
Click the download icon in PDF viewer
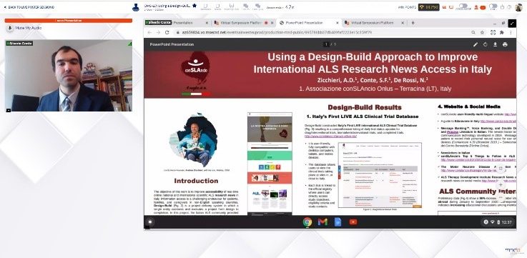[495, 44]
